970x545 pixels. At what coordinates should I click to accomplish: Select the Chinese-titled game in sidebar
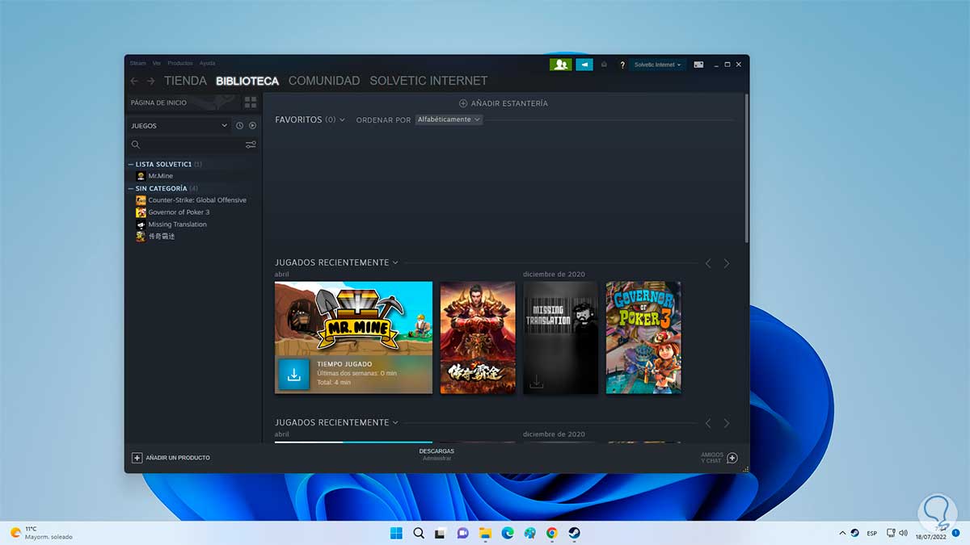(161, 237)
